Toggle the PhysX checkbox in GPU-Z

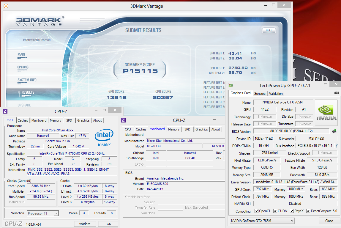(x=292, y=211)
